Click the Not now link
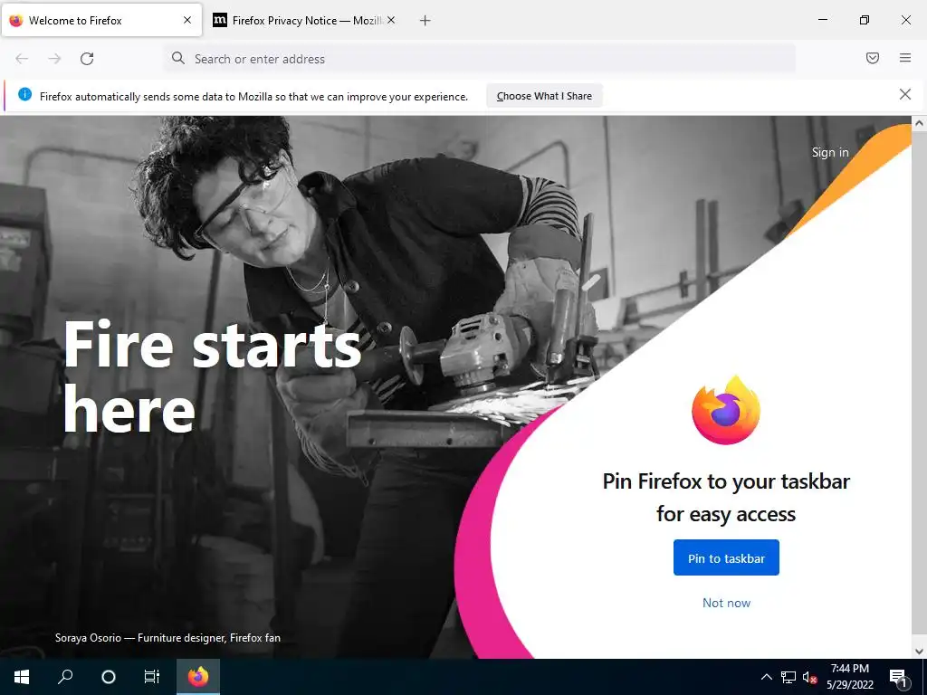The height and width of the screenshot is (695, 927). (726, 603)
